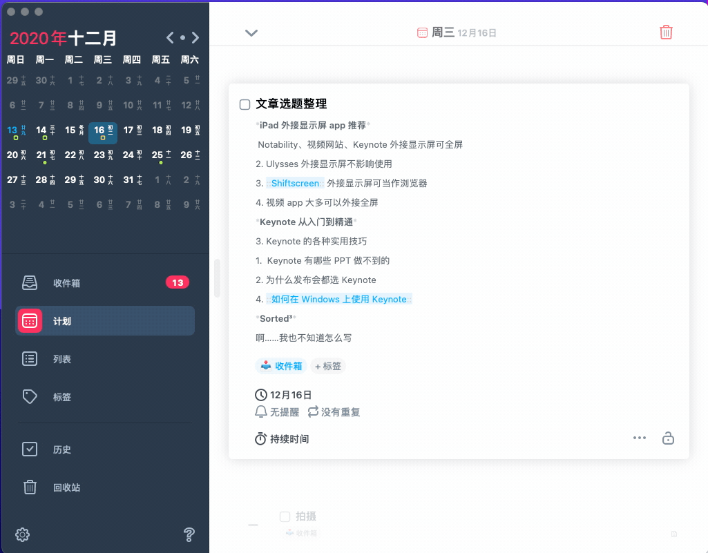The width and height of the screenshot is (708, 553).
Task: Click the stopwatch icon for 持续时间
Action: [260, 439]
